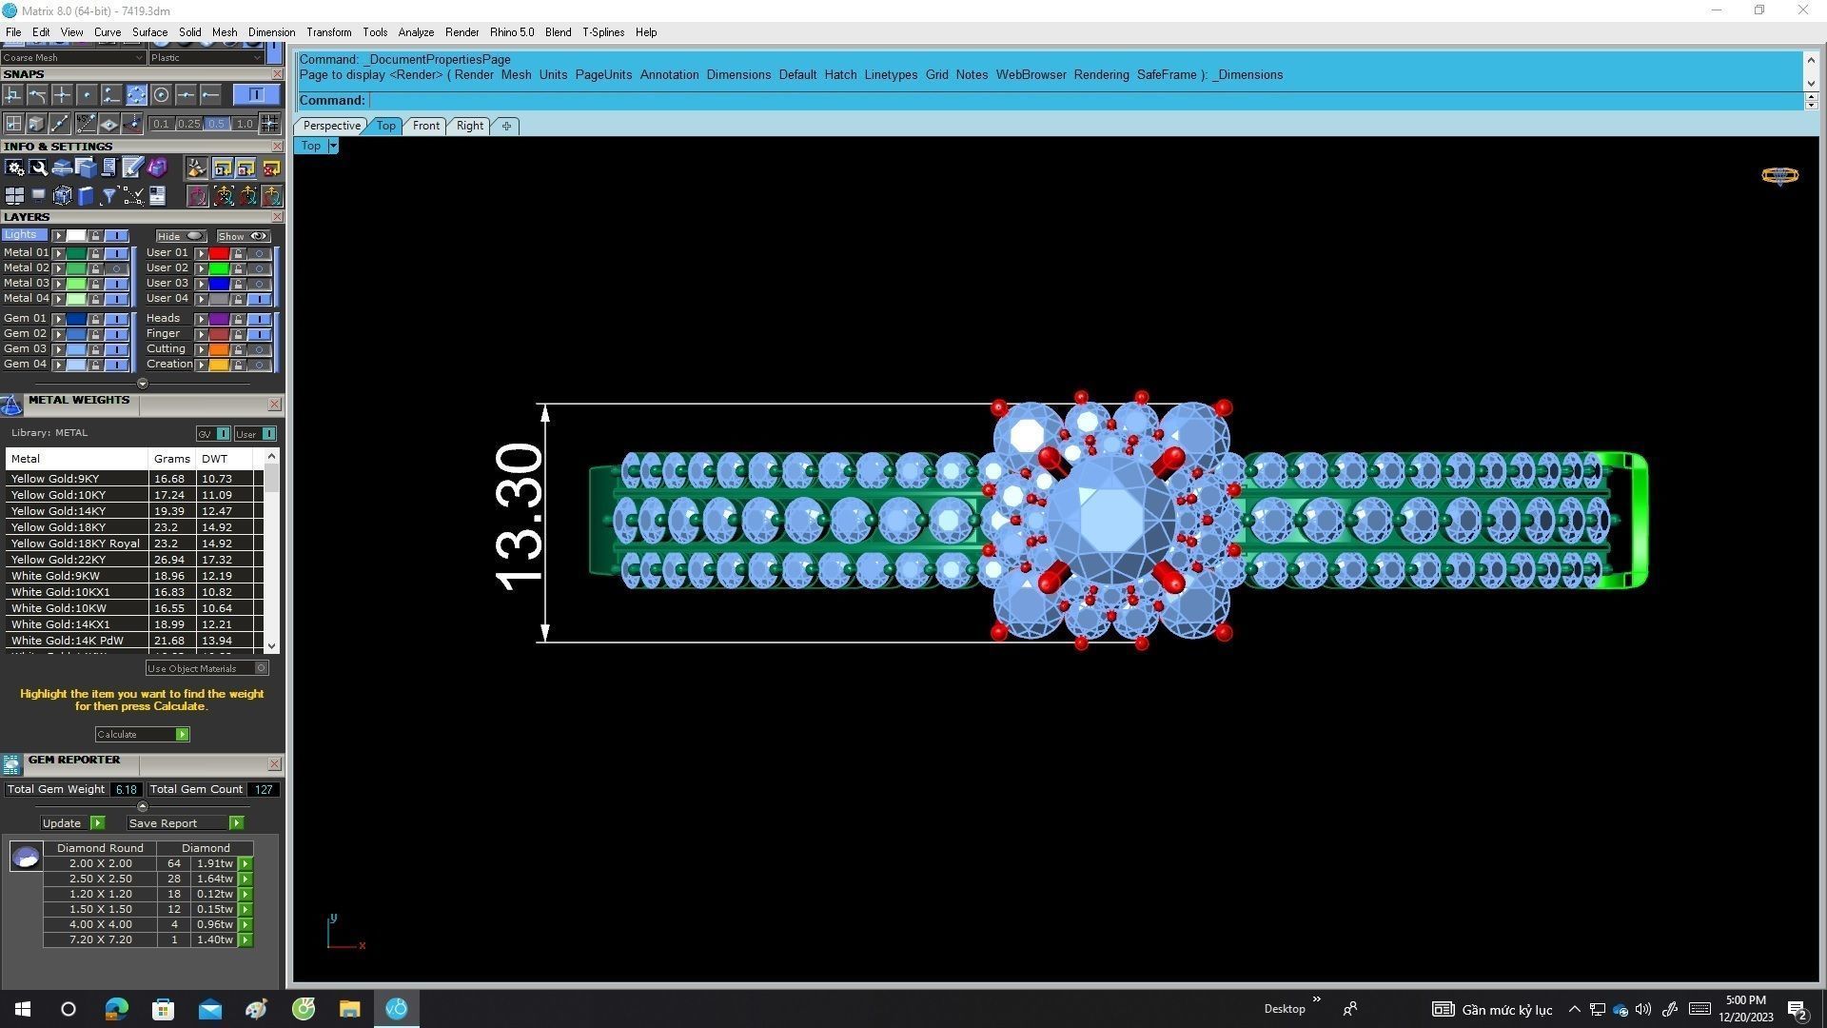Viewport: 1827px width, 1028px height.
Task: Click the 45 degree angle constraint icon
Action: coord(86,124)
